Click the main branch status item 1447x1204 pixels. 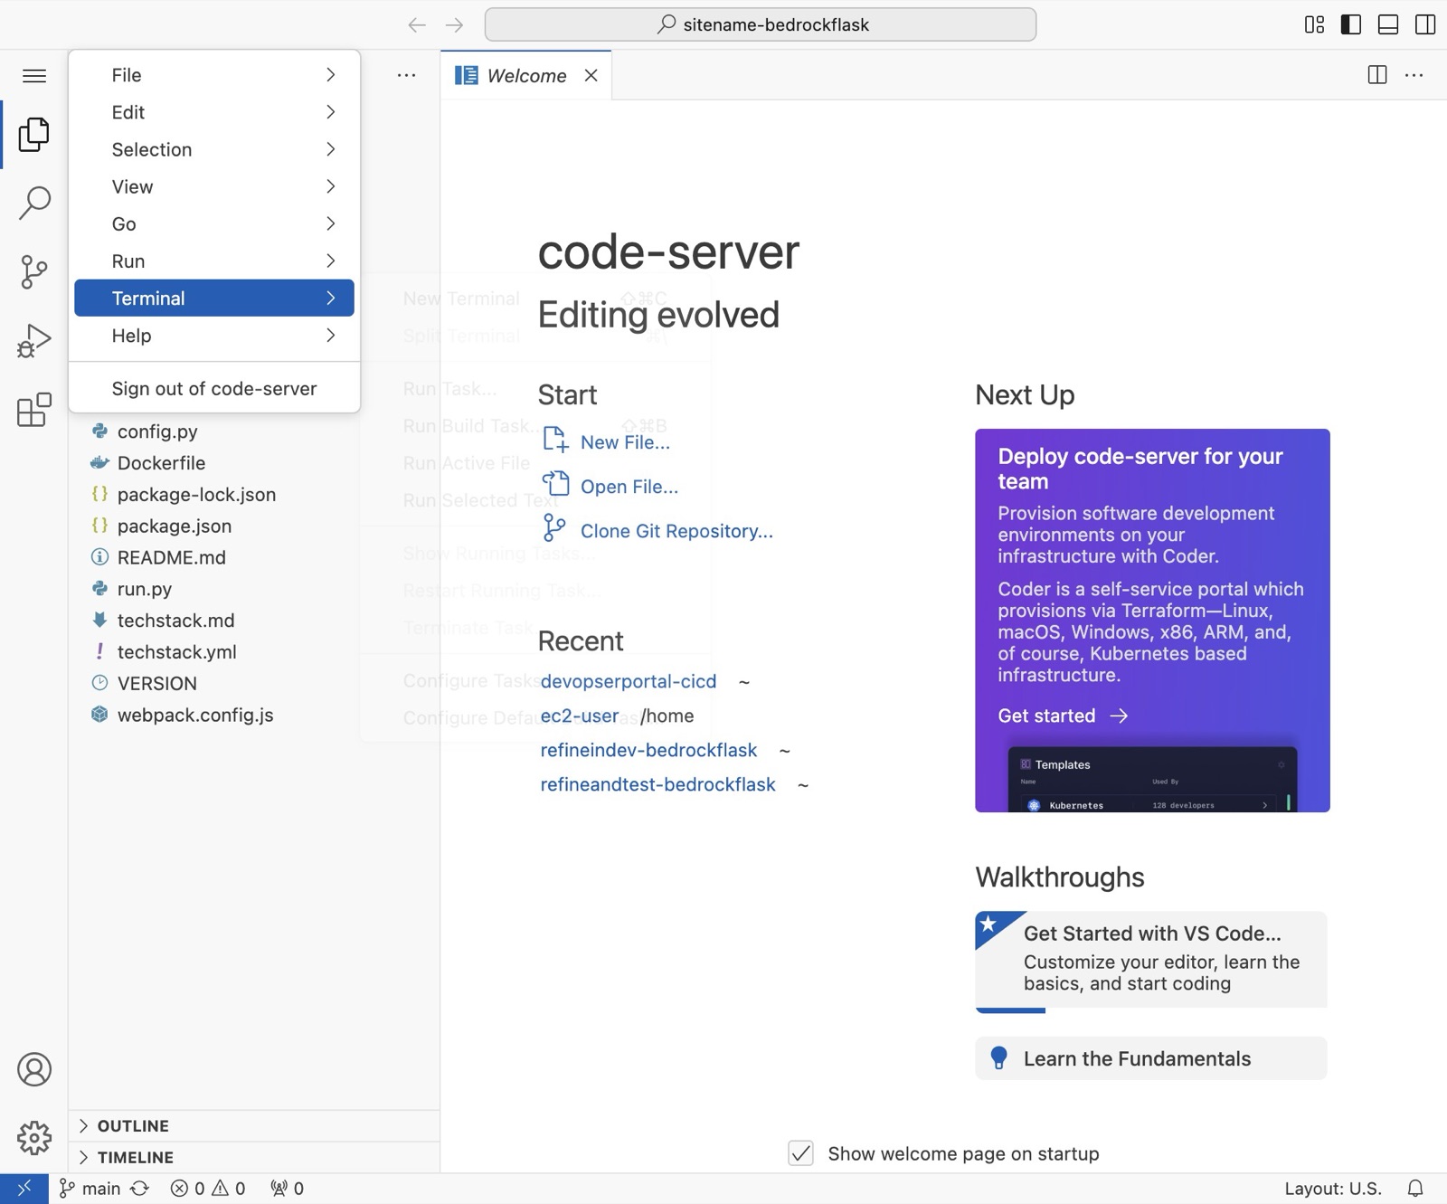click(x=90, y=1189)
